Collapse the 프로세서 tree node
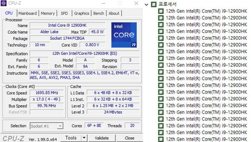Viewport: 251px width, 142px height. tap(146, 4)
